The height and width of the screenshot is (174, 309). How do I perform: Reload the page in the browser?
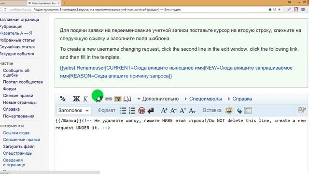(5, 10)
